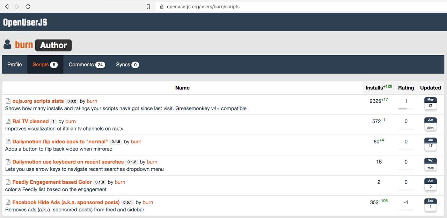Image resolution: width=447 pixels, height=218 pixels.
Task: Click the script file icon for Rai TV cleaned
Action: pos(8,122)
